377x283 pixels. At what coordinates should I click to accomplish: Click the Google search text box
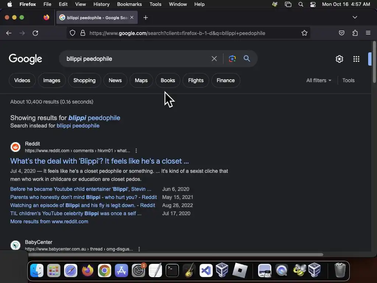tap(137, 59)
